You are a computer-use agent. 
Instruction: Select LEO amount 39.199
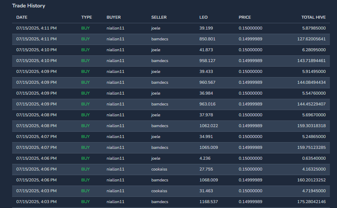[206, 28]
